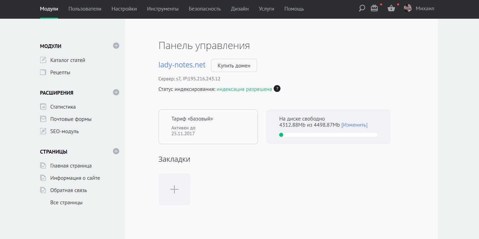Click the Панель управления page title

coord(204,46)
